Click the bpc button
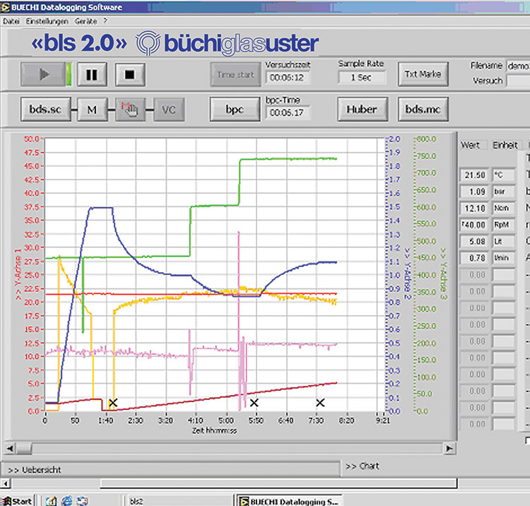Image resolution: width=530 pixels, height=506 pixels. pos(235,109)
